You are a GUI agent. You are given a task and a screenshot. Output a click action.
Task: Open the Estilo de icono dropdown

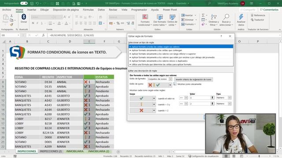pyautogui.click(x=170, y=85)
